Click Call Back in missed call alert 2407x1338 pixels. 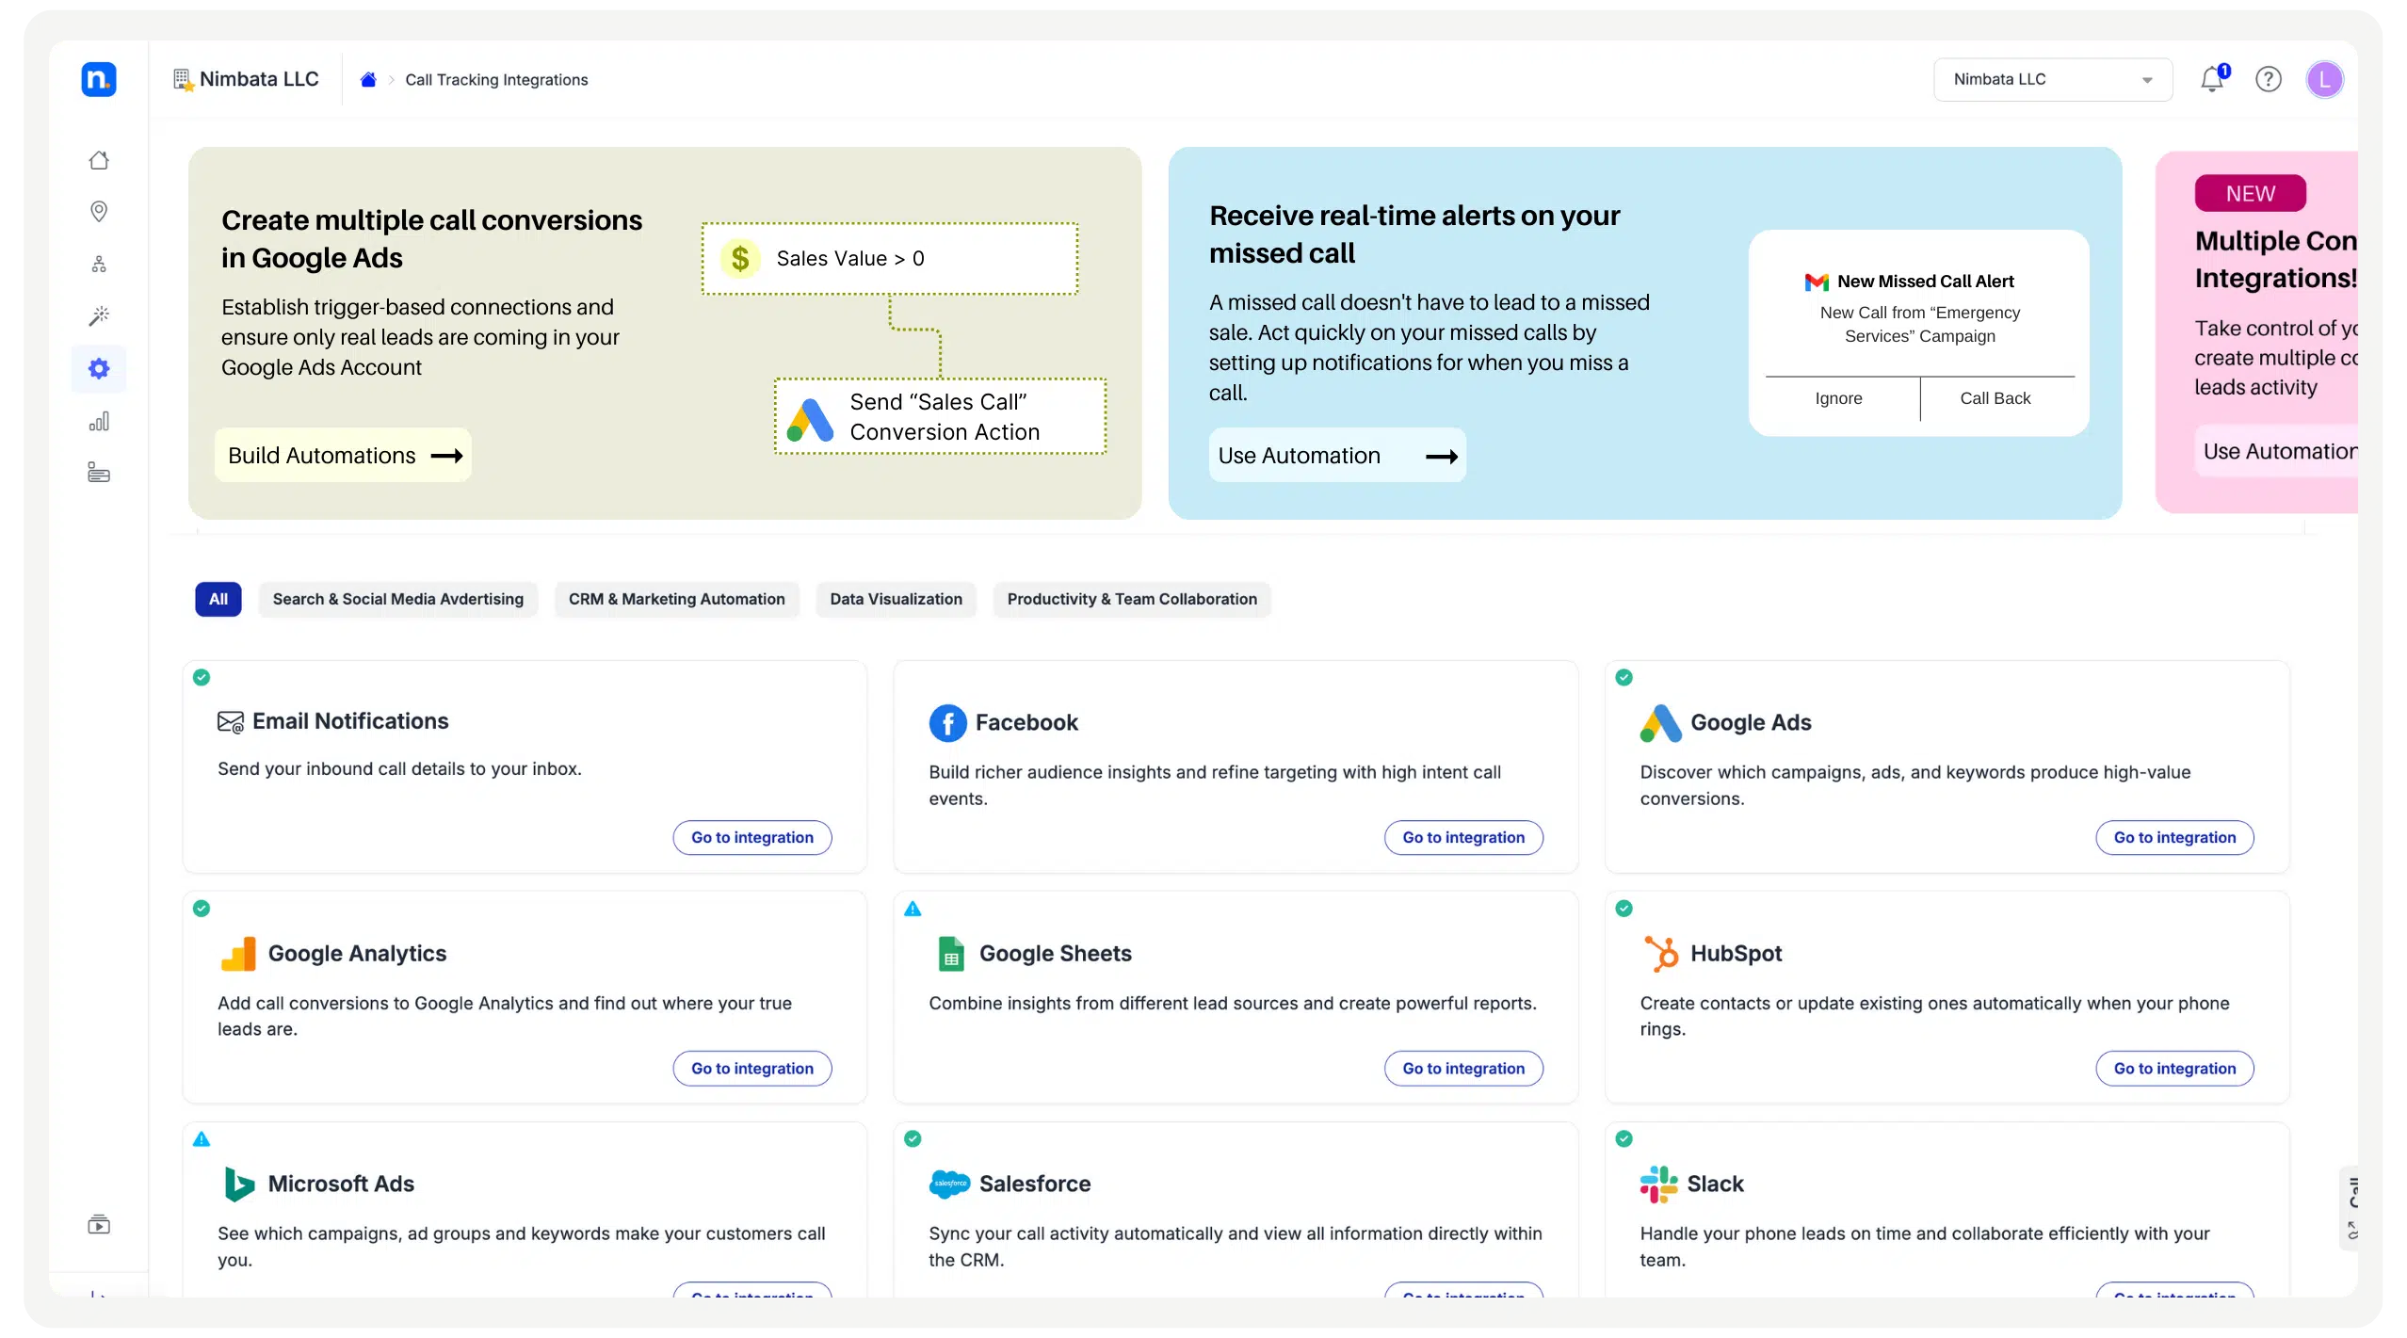click(1995, 398)
